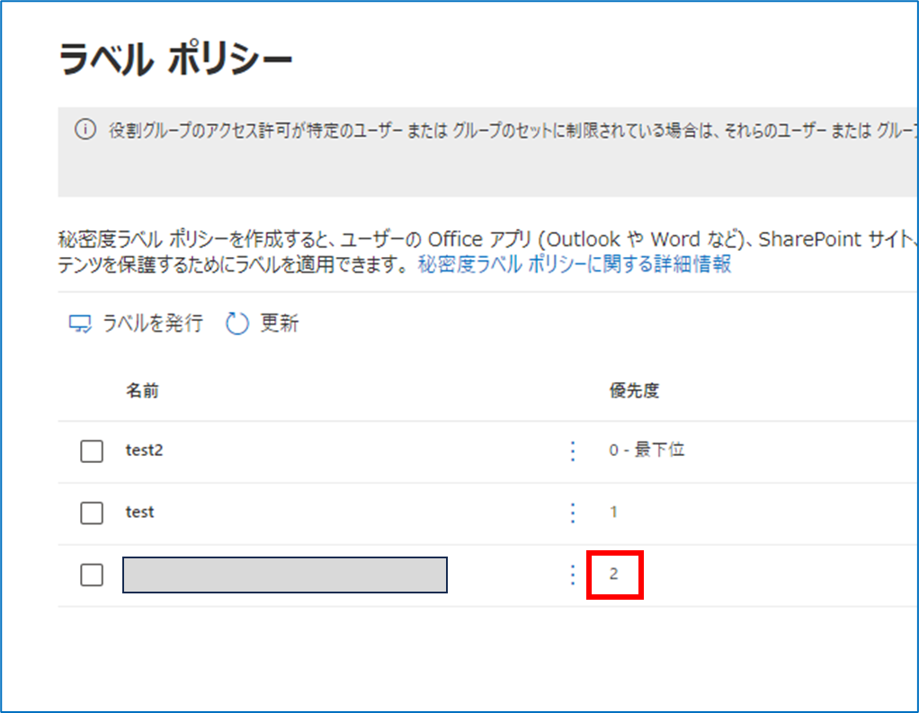The image size is (919, 713).
Task: Click the ラベル ポリシー page heading
Action: 175,59
